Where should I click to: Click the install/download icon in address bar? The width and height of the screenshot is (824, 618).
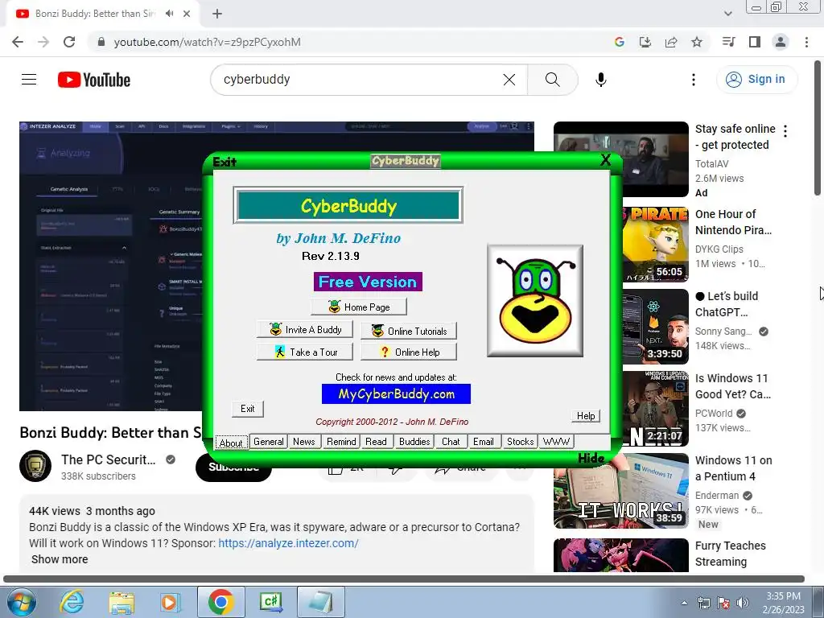[x=645, y=42]
